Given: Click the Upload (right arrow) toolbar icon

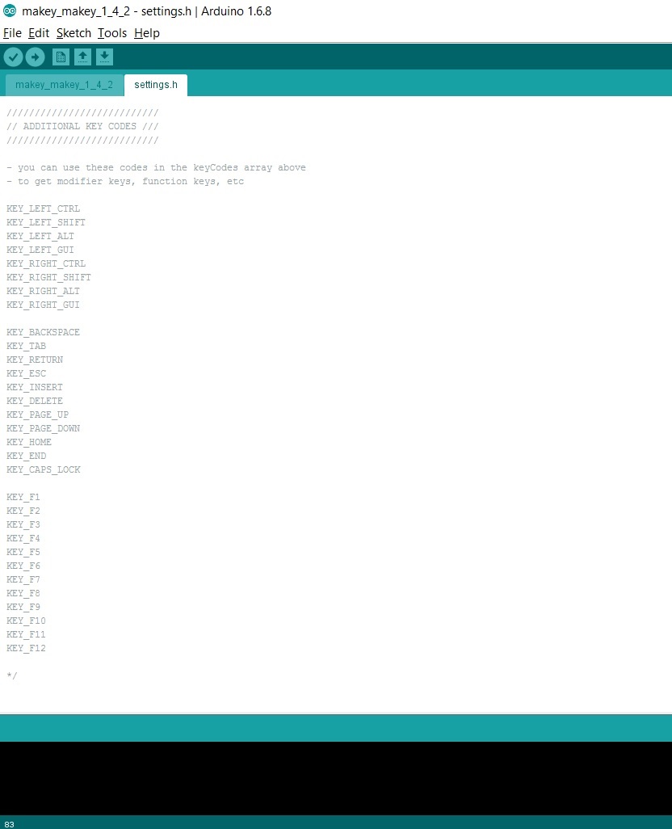Looking at the screenshot, I should [x=35, y=57].
